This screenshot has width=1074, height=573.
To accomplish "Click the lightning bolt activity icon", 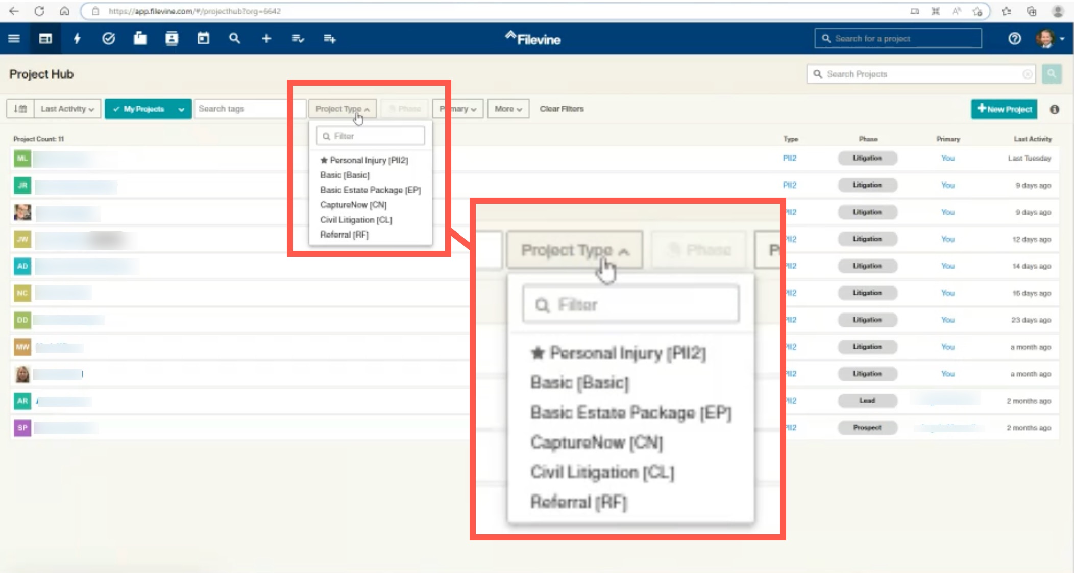I will point(77,39).
